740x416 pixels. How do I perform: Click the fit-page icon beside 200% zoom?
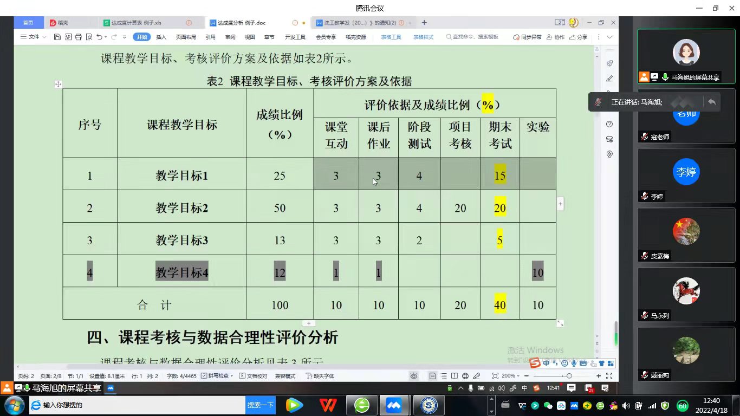pos(495,376)
